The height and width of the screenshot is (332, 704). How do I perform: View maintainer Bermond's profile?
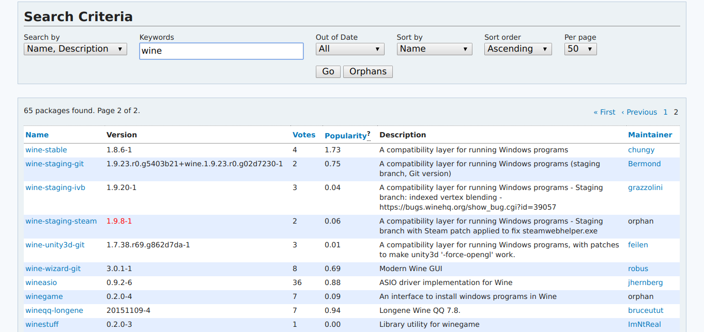coord(645,164)
